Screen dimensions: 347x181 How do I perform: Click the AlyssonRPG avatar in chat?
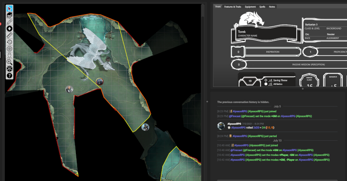[221, 126]
